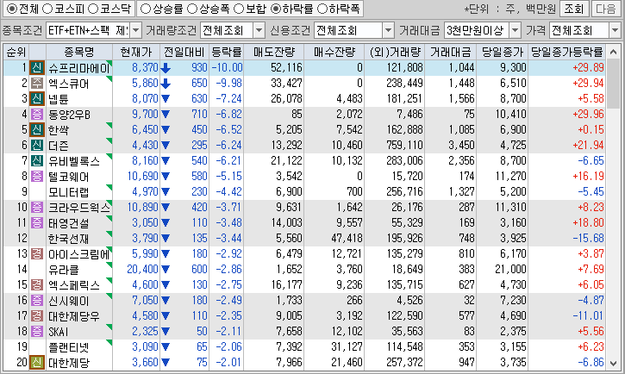Viewport: 625px width, 374px height.
Task: Open the 가격 dropdown
Action: point(615,30)
